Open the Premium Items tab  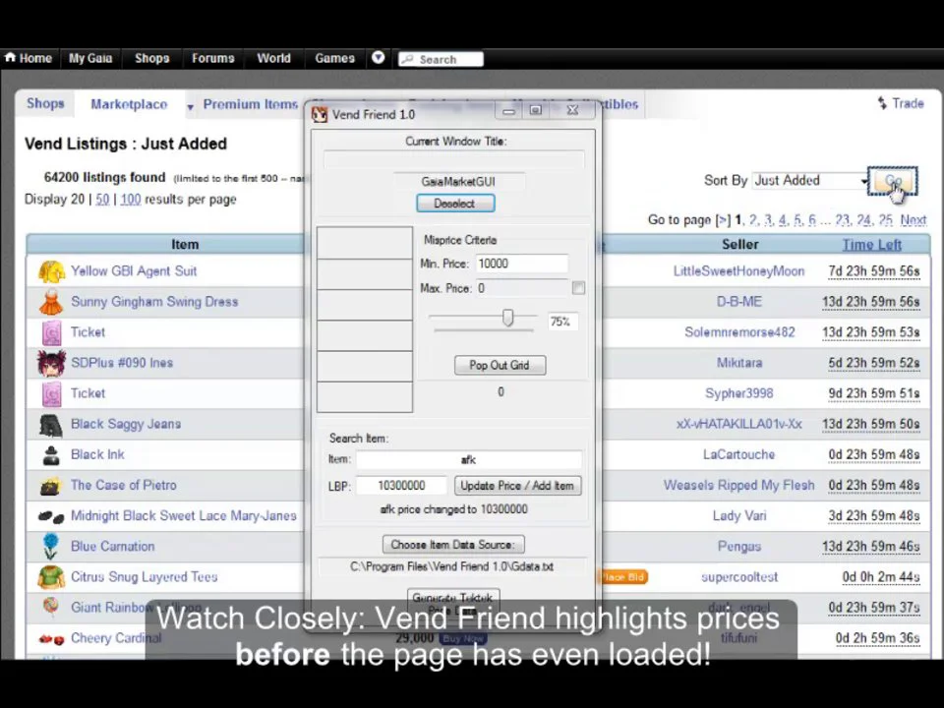coord(251,104)
